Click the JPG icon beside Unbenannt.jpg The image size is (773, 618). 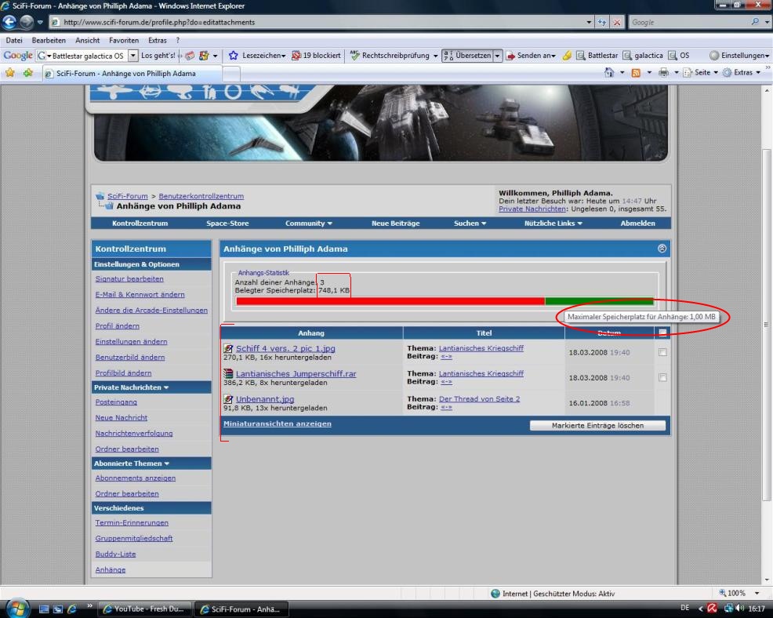click(228, 399)
